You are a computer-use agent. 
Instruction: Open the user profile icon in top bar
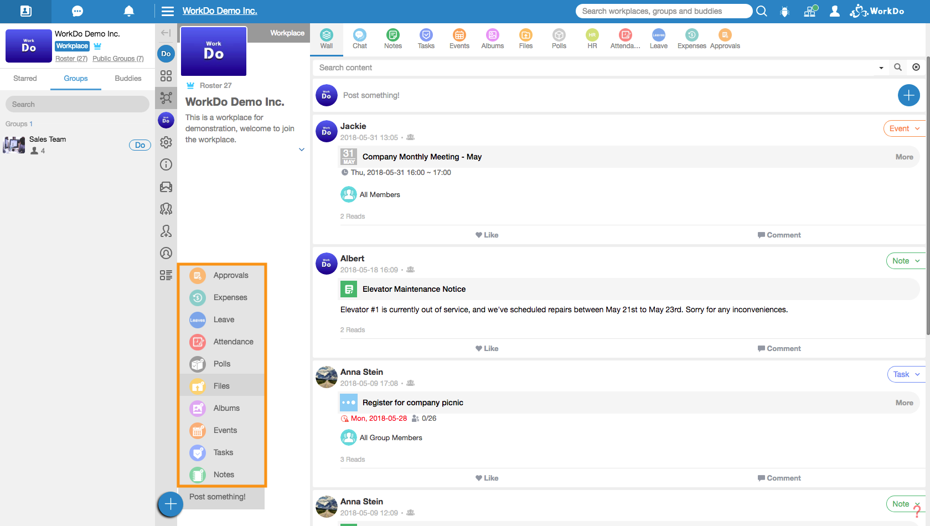point(835,11)
